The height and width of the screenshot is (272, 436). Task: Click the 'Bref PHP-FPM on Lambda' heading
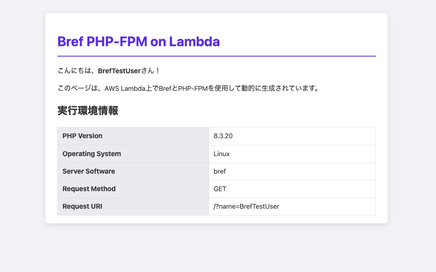[139, 42]
